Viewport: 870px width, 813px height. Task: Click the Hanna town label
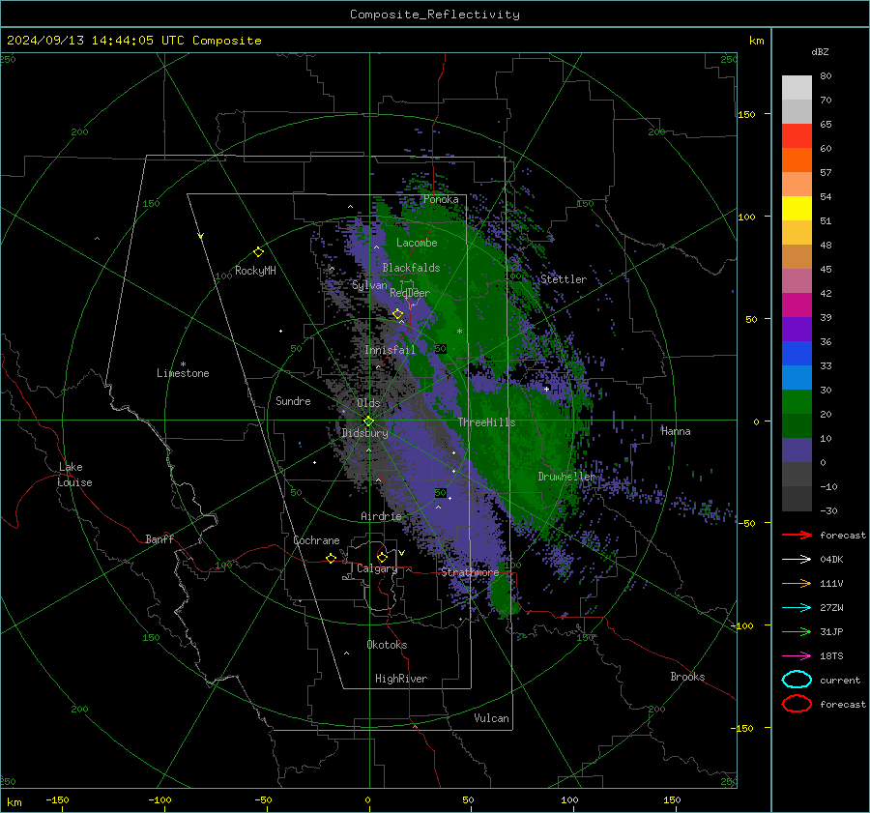(676, 431)
